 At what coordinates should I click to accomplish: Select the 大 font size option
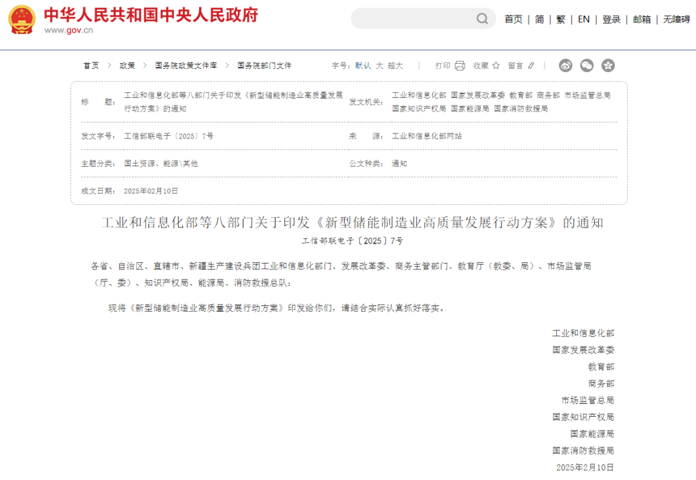[380, 65]
